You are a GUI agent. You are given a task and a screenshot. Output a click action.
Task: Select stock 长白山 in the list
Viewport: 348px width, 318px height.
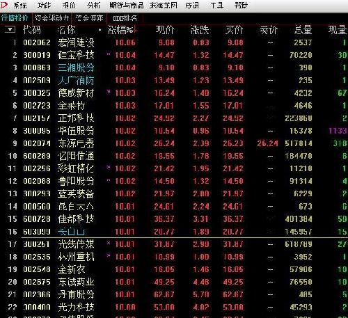coord(72,232)
